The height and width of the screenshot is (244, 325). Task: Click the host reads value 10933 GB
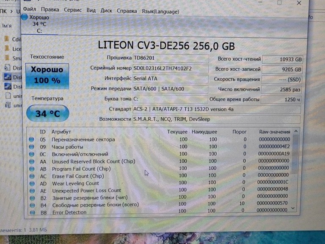(x=283, y=60)
